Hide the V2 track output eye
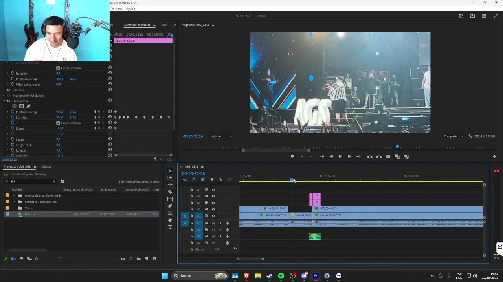Screen dimensions: 503x282 [213, 209]
